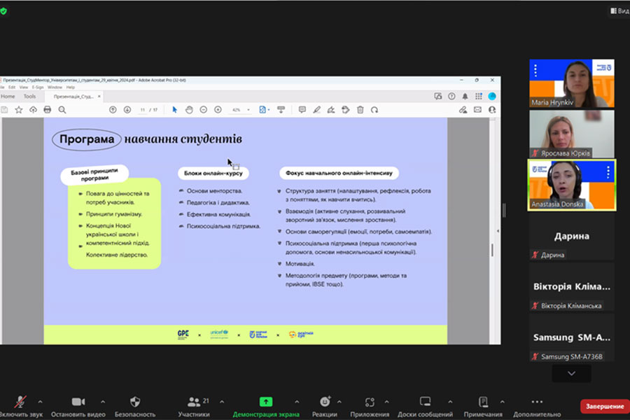Open the Security shield icon in Zoom
Screen dimensions: 630x420
135,402
